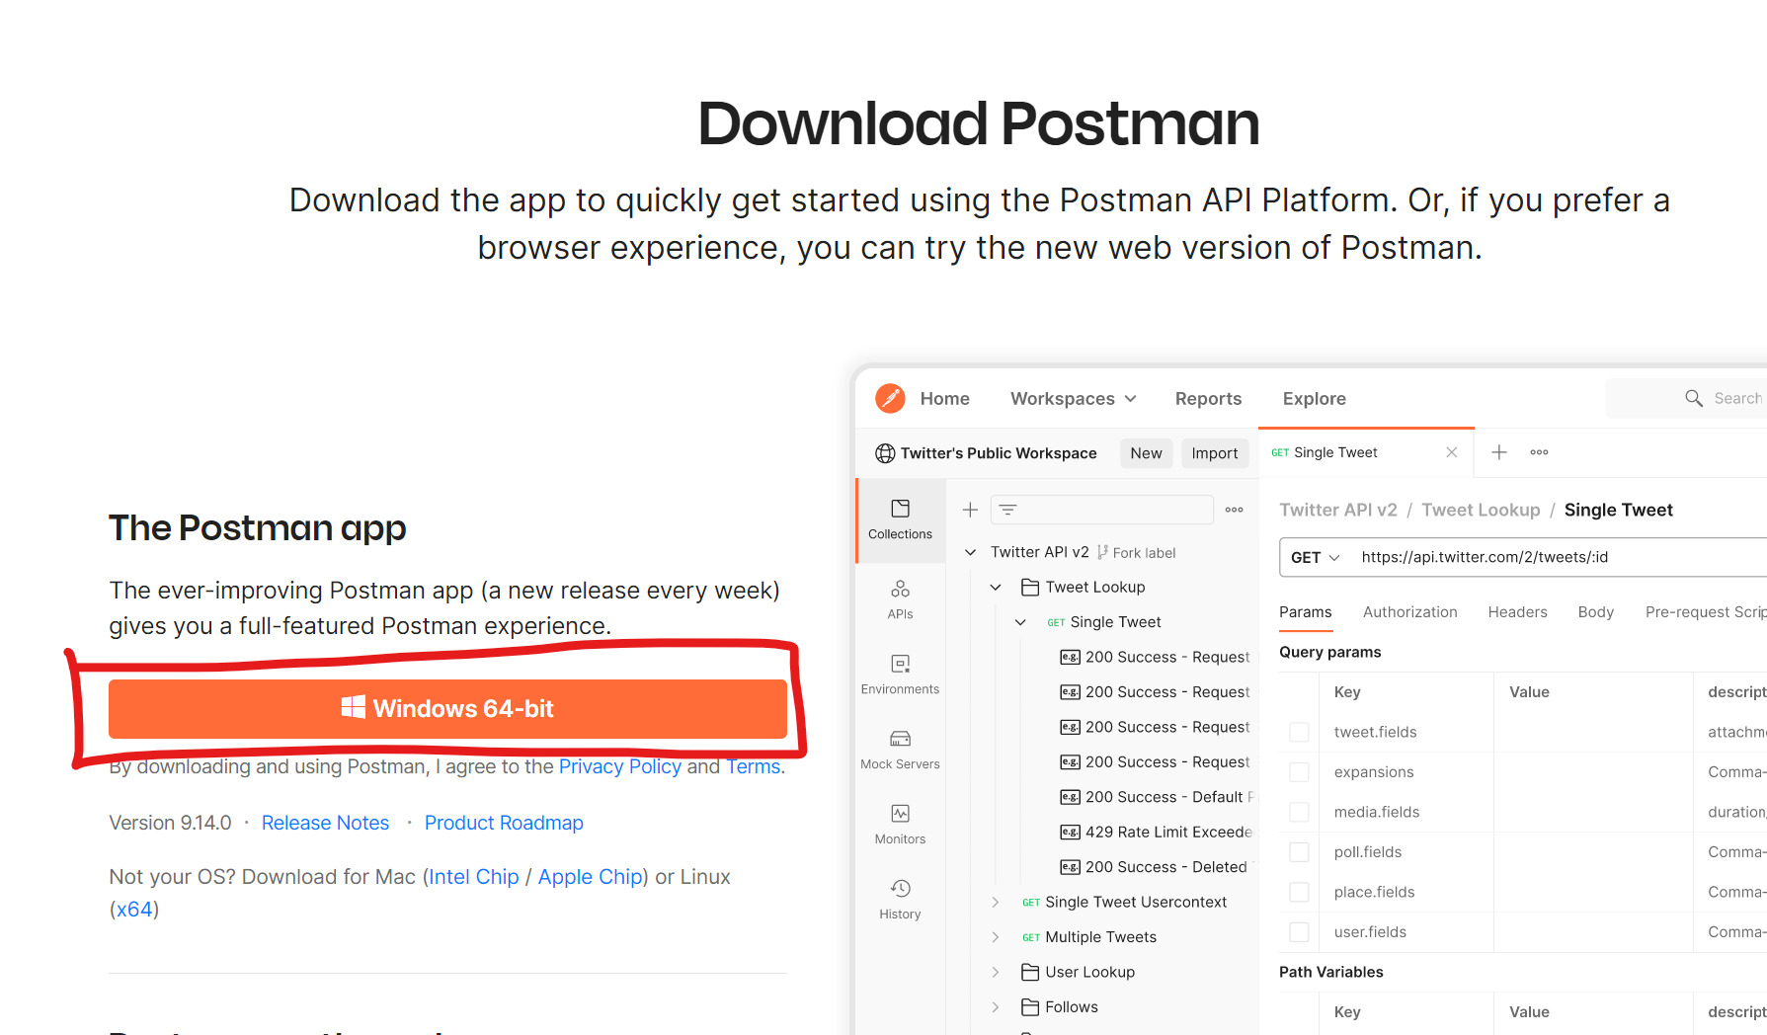Expand the Follows folder chevron
The image size is (1767, 1035).
point(996,1006)
